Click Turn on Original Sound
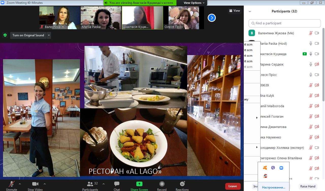The height and width of the screenshot is (191, 325). click(x=28, y=35)
